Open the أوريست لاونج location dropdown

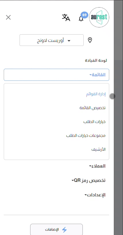point(51,40)
